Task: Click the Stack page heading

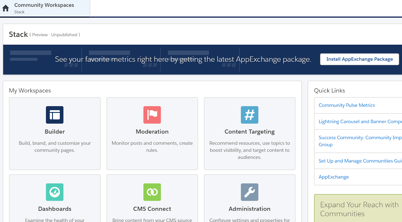Action: click(18, 34)
